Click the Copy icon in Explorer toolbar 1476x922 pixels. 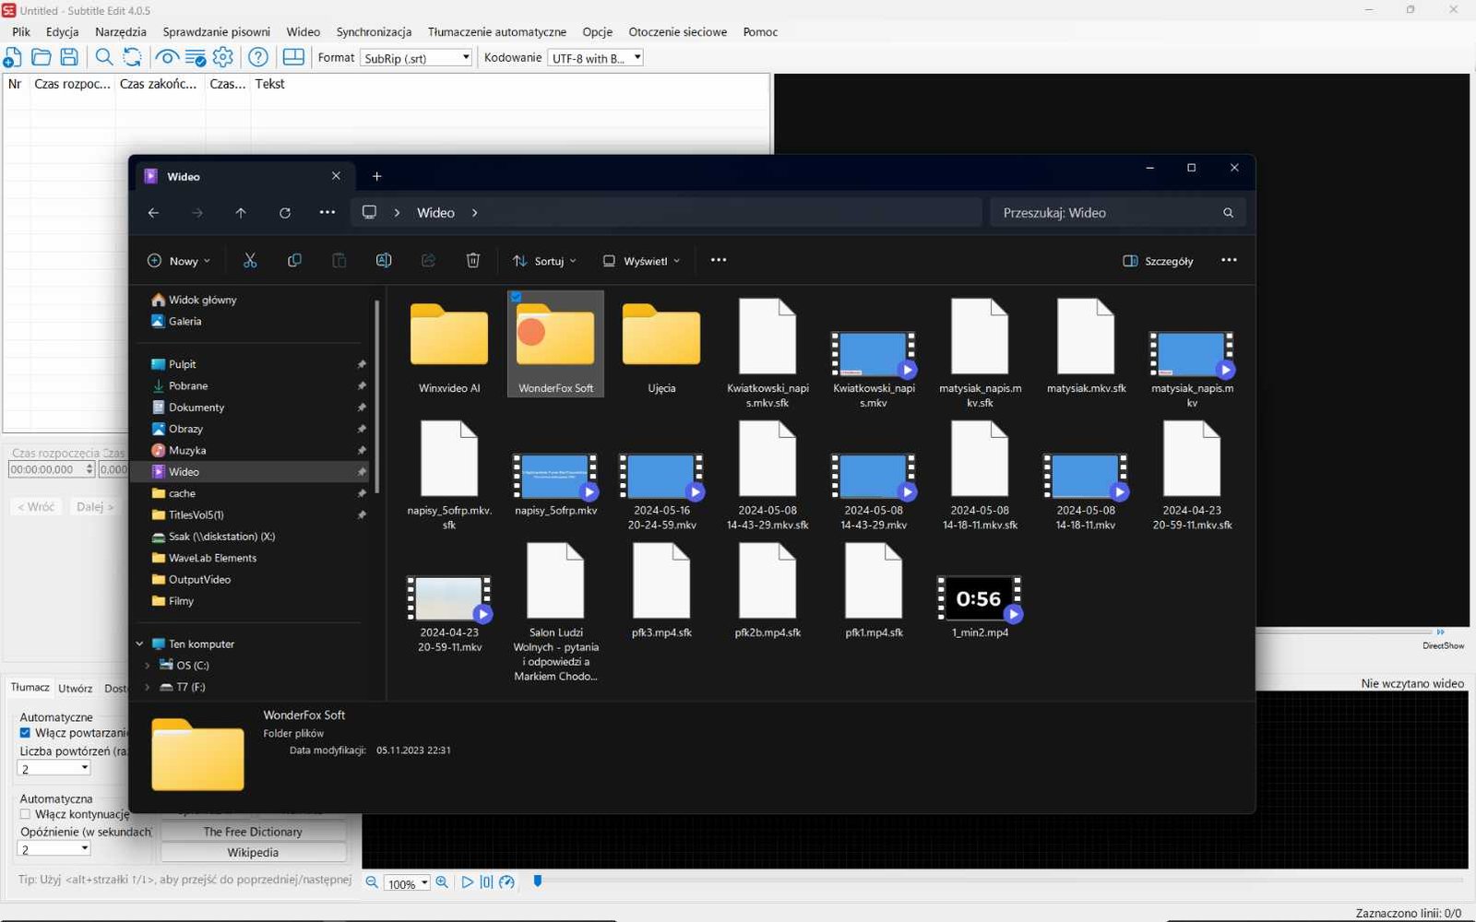(294, 261)
